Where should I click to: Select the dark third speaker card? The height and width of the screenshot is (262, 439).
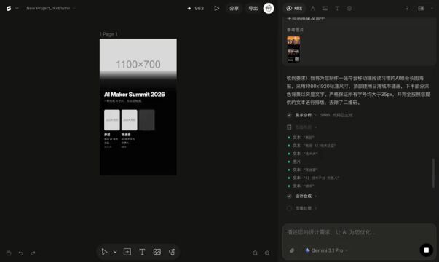click(x=147, y=120)
